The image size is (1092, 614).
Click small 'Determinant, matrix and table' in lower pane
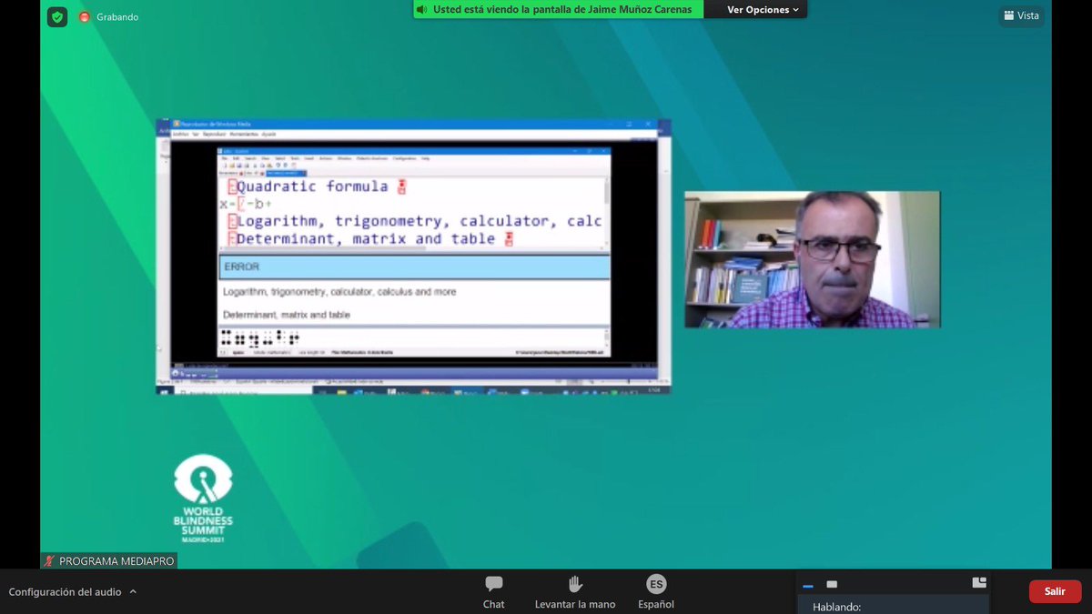click(x=287, y=315)
